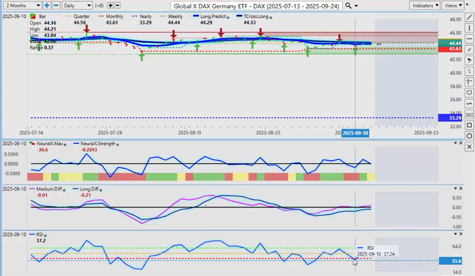Screen dimensions: 475x276
Task: Click the TCross.Long value 44.53
Action: coord(250,22)
